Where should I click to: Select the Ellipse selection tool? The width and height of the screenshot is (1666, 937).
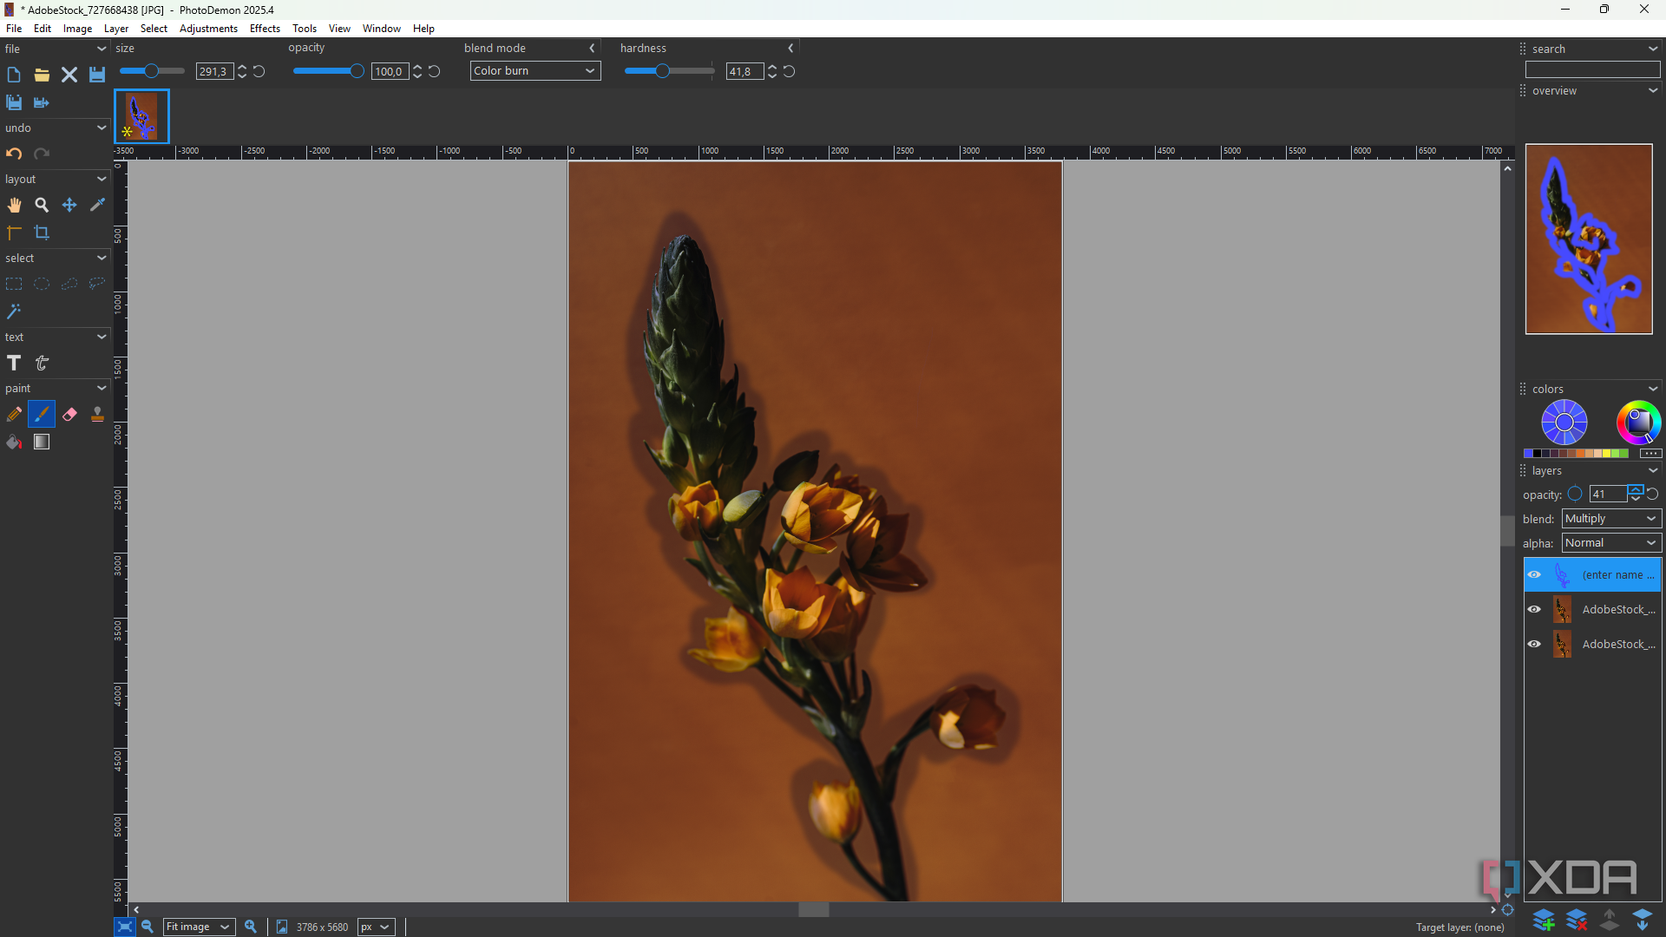pyautogui.click(x=42, y=284)
